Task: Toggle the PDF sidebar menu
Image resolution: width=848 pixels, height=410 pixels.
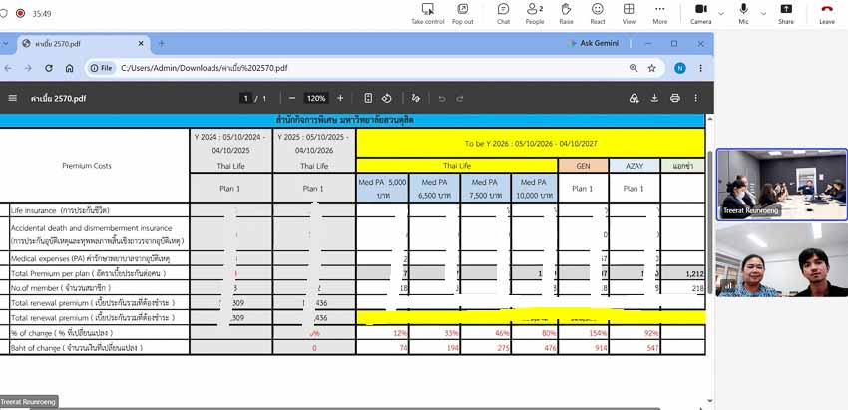Action: [x=12, y=98]
